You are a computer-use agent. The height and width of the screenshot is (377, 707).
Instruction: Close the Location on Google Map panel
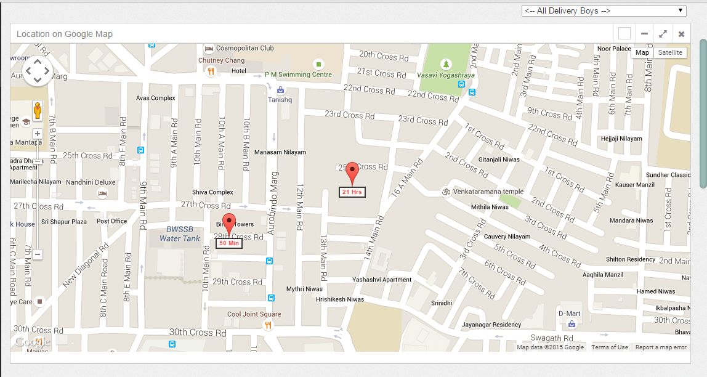click(681, 34)
